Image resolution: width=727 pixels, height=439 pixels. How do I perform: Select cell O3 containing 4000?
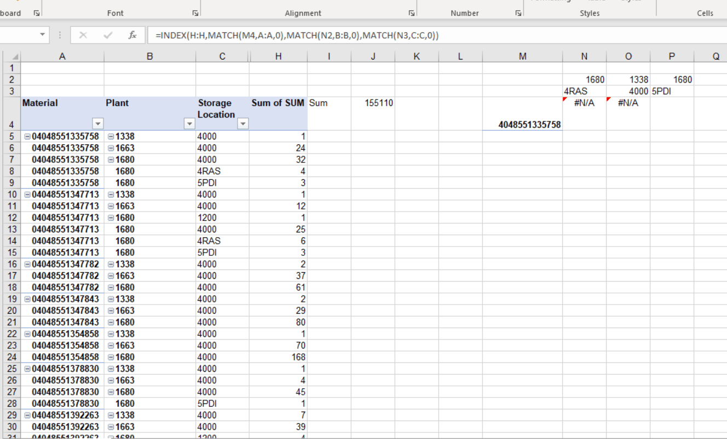(628, 91)
